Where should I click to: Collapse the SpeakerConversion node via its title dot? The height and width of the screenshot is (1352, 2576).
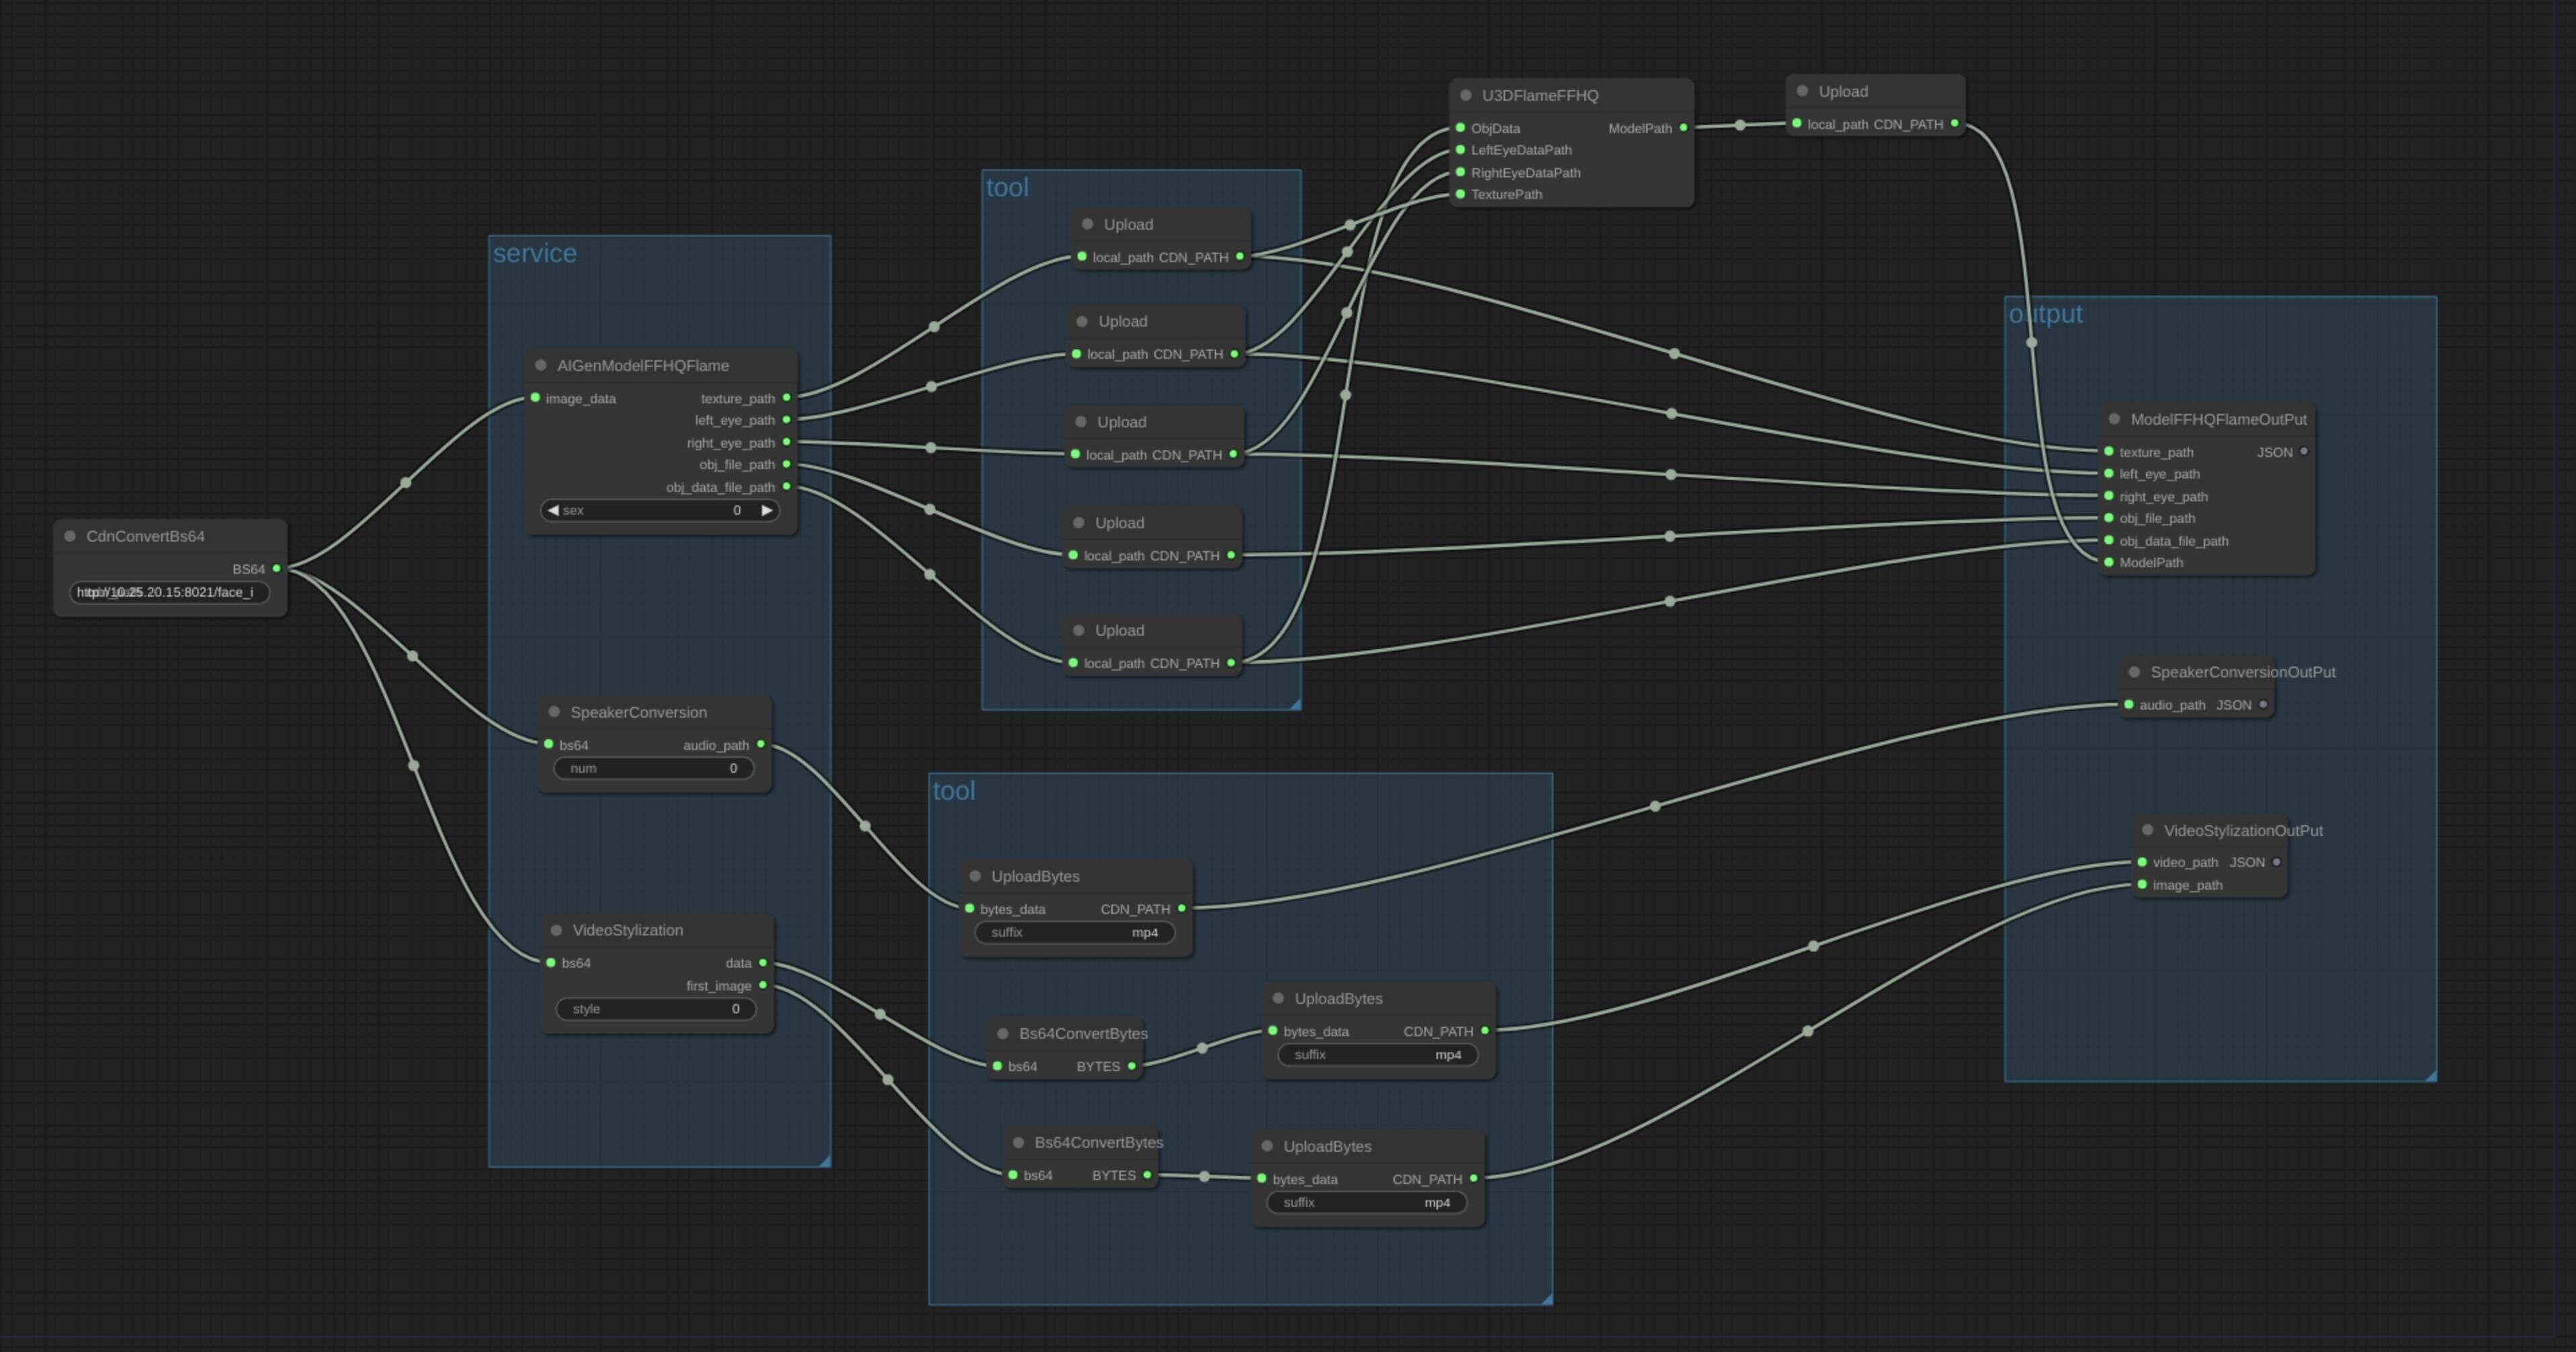point(554,712)
